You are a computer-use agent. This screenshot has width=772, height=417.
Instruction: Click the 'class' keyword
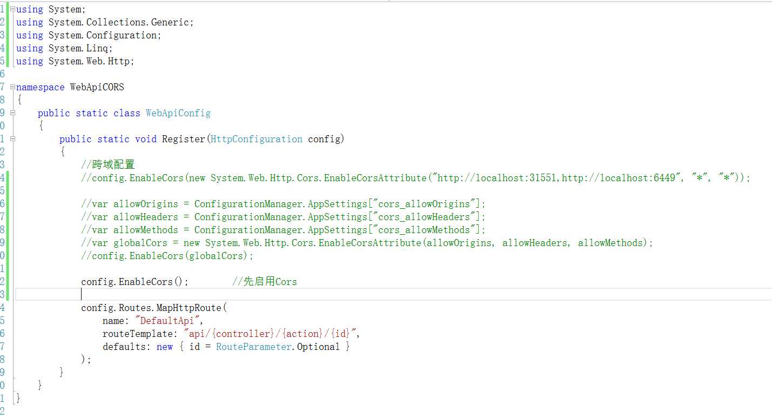coord(127,113)
